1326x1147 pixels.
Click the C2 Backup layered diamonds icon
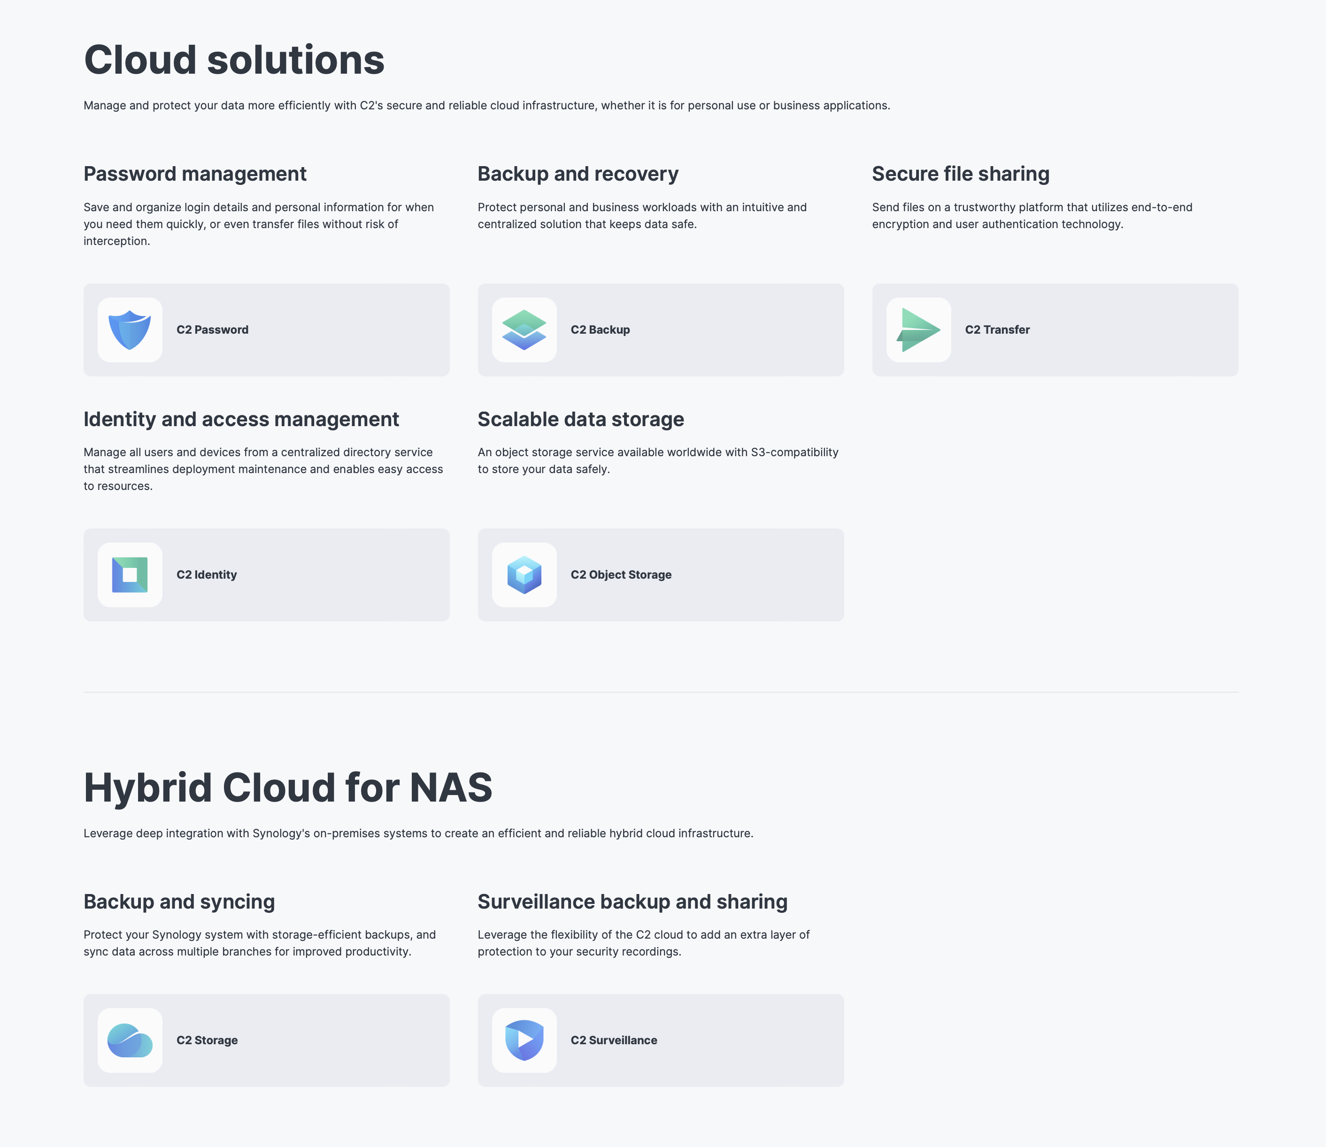(x=524, y=329)
